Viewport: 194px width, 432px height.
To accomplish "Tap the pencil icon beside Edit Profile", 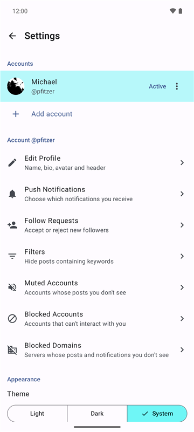I will tap(12, 162).
